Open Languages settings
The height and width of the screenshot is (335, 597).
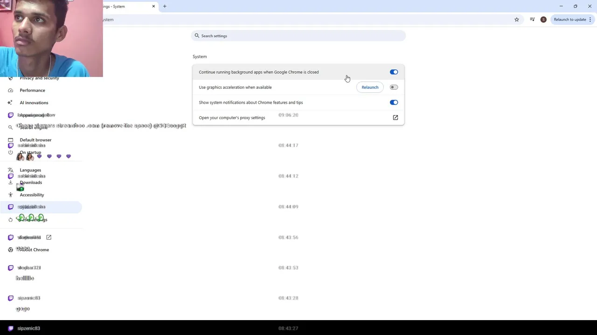[x=30, y=170]
